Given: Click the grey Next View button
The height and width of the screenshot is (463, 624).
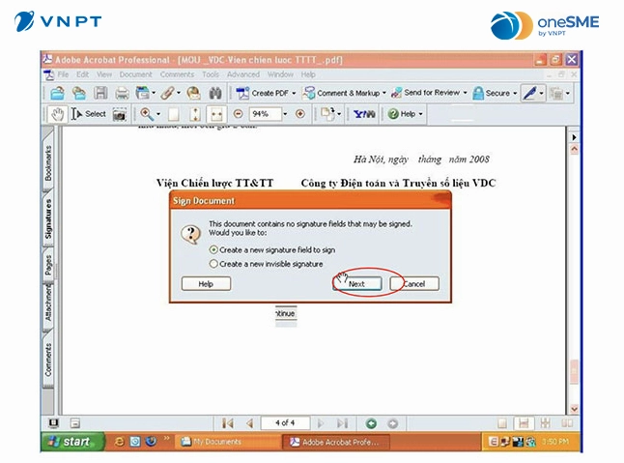Looking at the screenshot, I should [x=393, y=423].
